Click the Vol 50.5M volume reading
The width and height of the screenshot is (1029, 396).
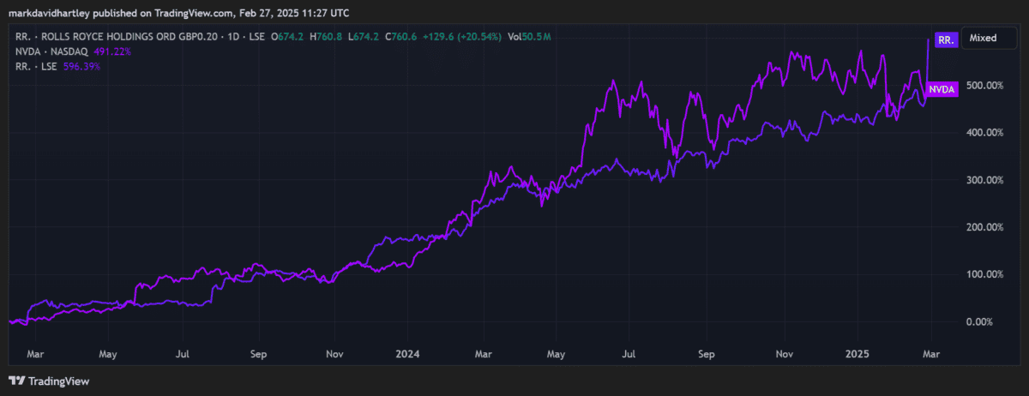(529, 38)
